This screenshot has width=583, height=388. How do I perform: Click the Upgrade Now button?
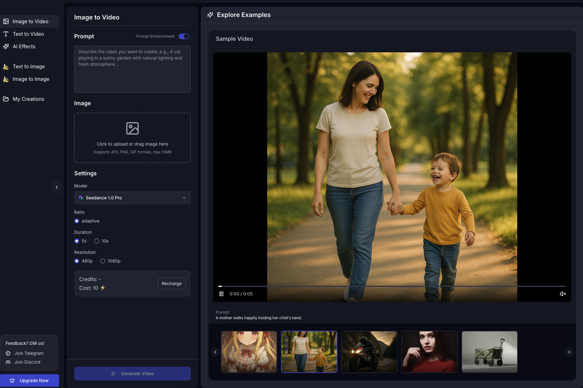click(x=29, y=381)
